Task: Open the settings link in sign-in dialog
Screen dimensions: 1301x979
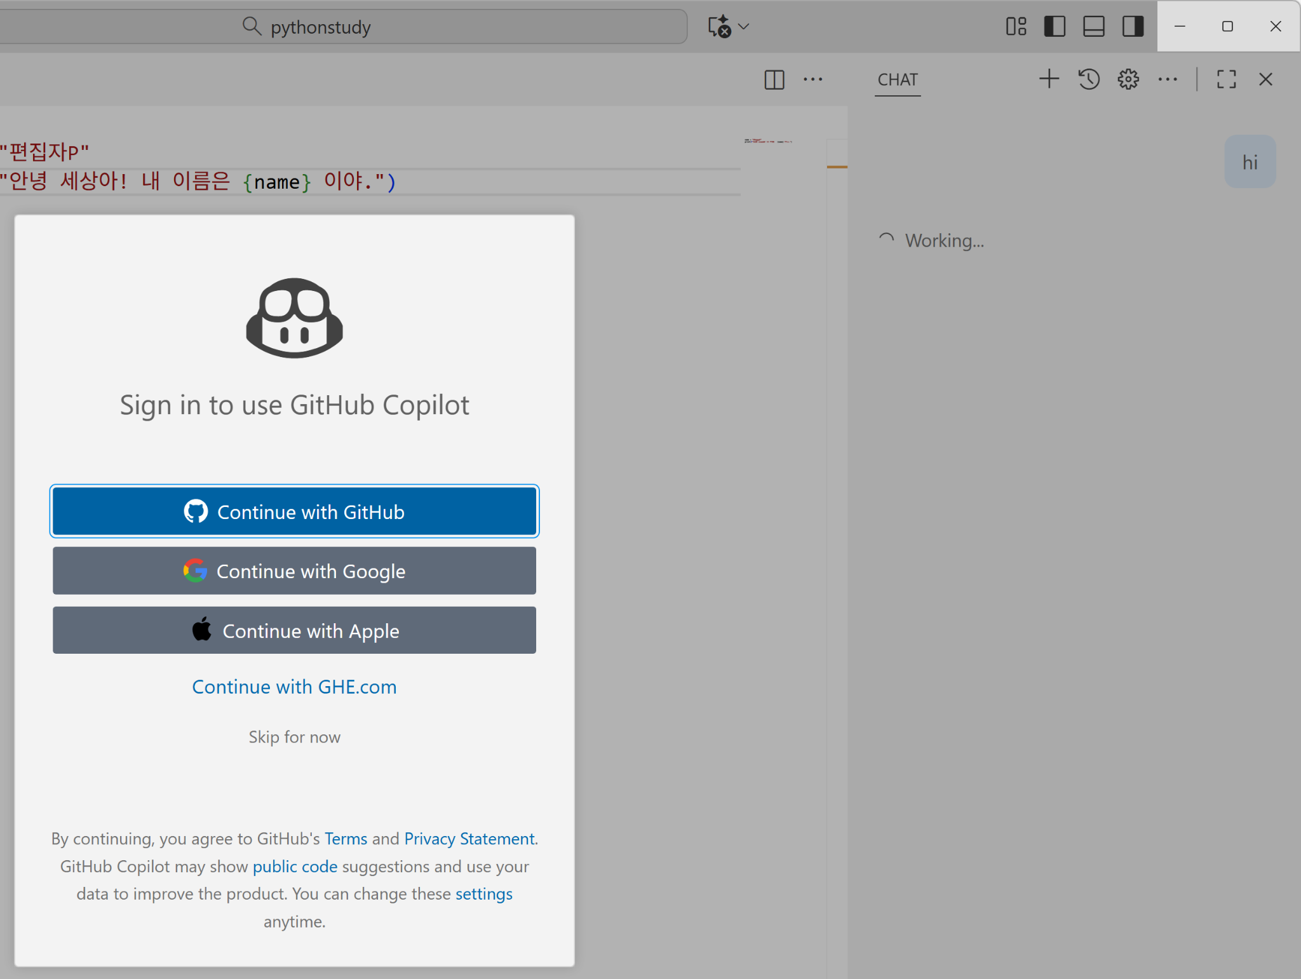Action: coord(484,894)
